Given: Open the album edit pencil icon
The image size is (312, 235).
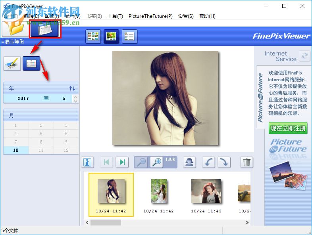Looking at the screenshot, I should tap(12, 63).
